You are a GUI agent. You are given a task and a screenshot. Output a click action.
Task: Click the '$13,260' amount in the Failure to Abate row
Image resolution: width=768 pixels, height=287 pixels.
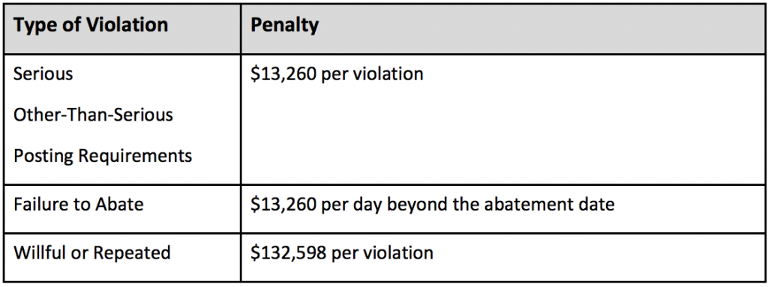click(x=283, y=205)
